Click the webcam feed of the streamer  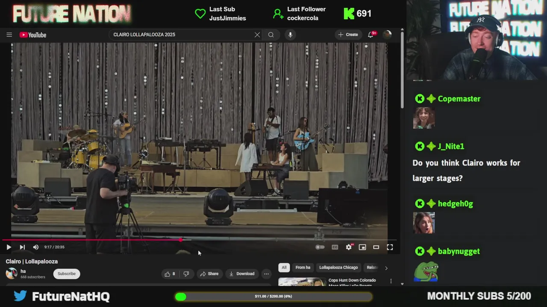[x=477, y=40]
